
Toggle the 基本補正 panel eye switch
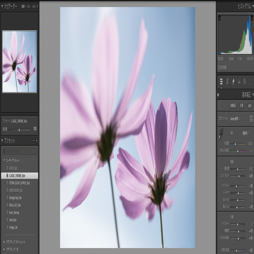(218, 95)
